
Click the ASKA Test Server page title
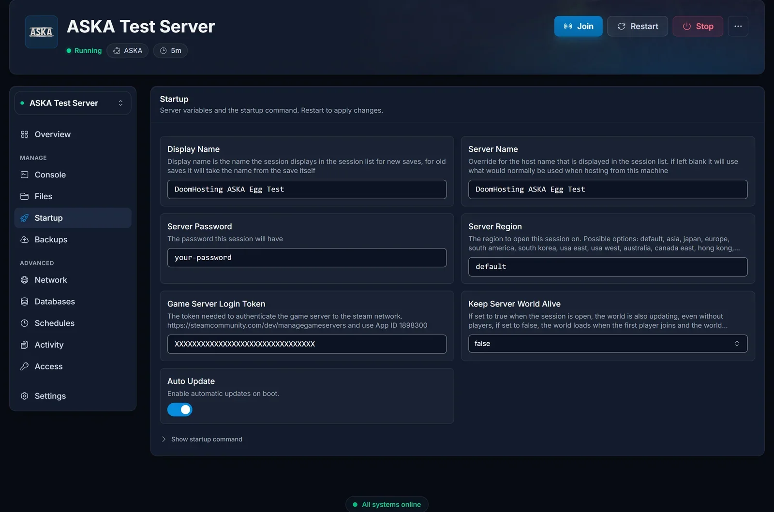pyautogui.click(x=141, y=27)
